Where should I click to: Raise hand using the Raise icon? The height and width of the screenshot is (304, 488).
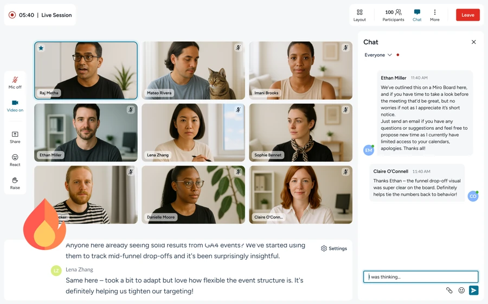click(15, 183)
